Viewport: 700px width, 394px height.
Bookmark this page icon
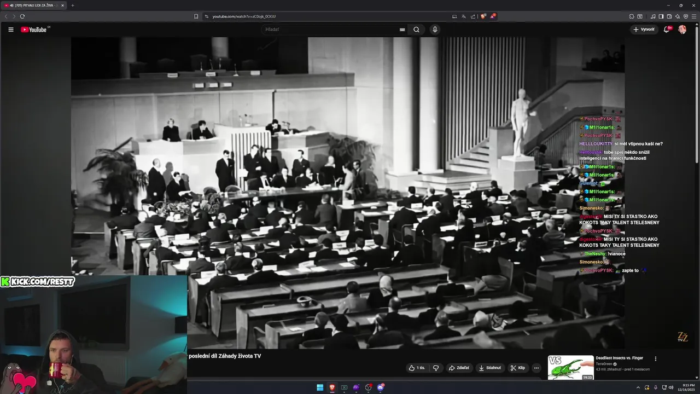pos(196,16)
